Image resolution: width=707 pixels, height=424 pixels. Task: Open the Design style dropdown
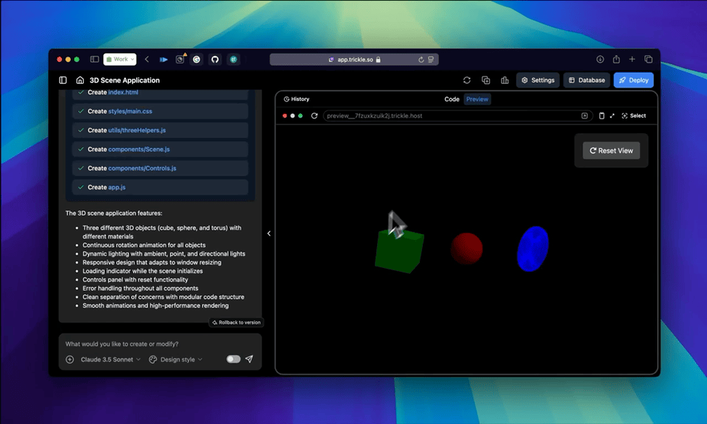[176, 359]
